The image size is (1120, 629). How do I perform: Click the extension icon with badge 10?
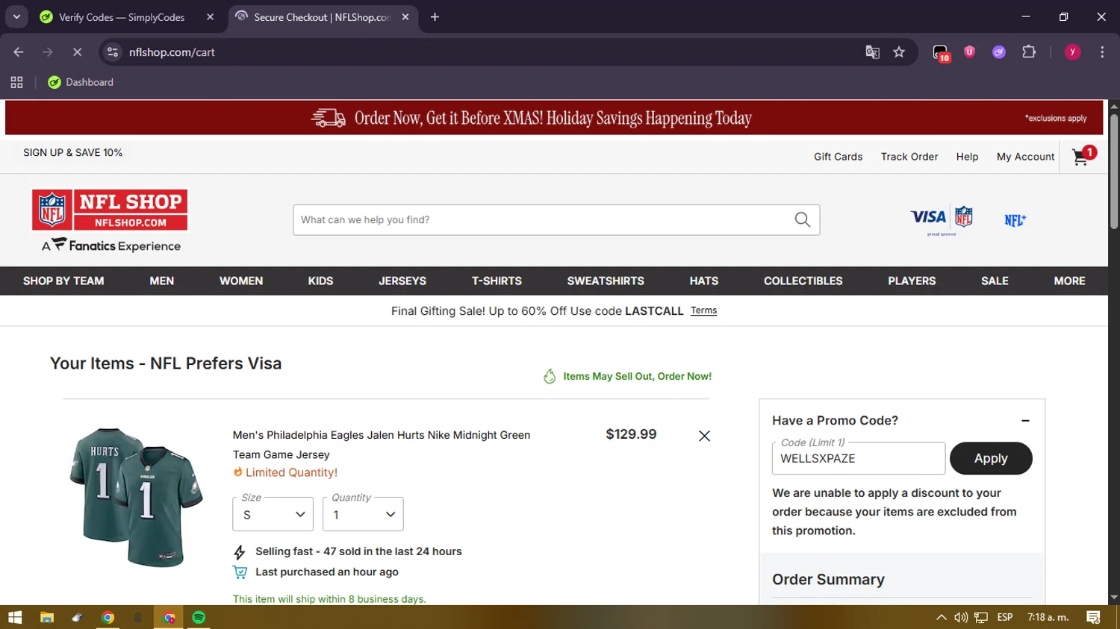[941, 53]
